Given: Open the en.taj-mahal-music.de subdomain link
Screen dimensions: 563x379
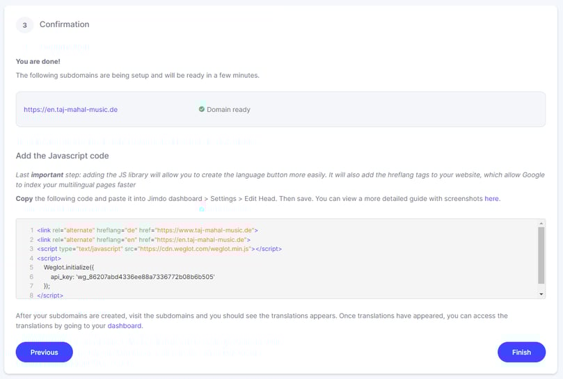Looking at the screenshot, I should pyautogui.click(x=70, y=110).
